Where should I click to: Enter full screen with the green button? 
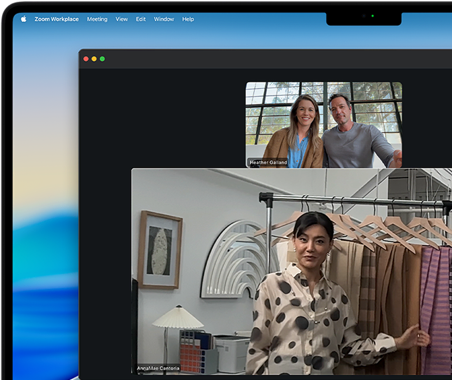(x=102, y=59)
